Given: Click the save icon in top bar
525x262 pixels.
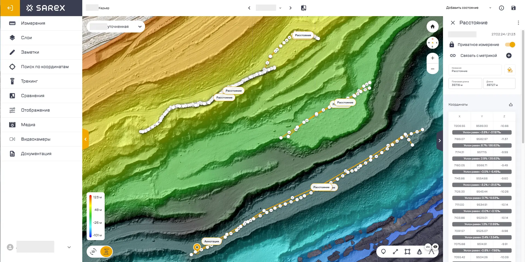Looking at the screenshot, I should [x=513, y=8].
